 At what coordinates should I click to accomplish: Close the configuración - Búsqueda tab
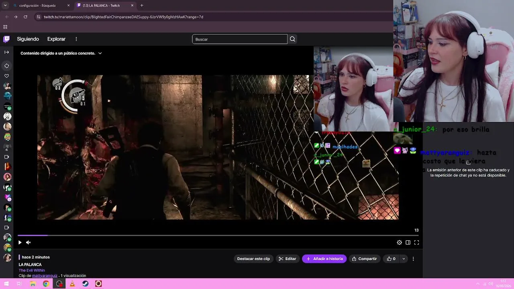point(68,6)
